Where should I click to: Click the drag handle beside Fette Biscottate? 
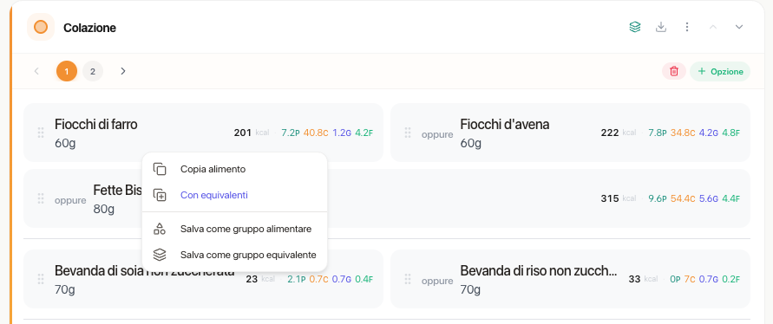coord(41,198)
